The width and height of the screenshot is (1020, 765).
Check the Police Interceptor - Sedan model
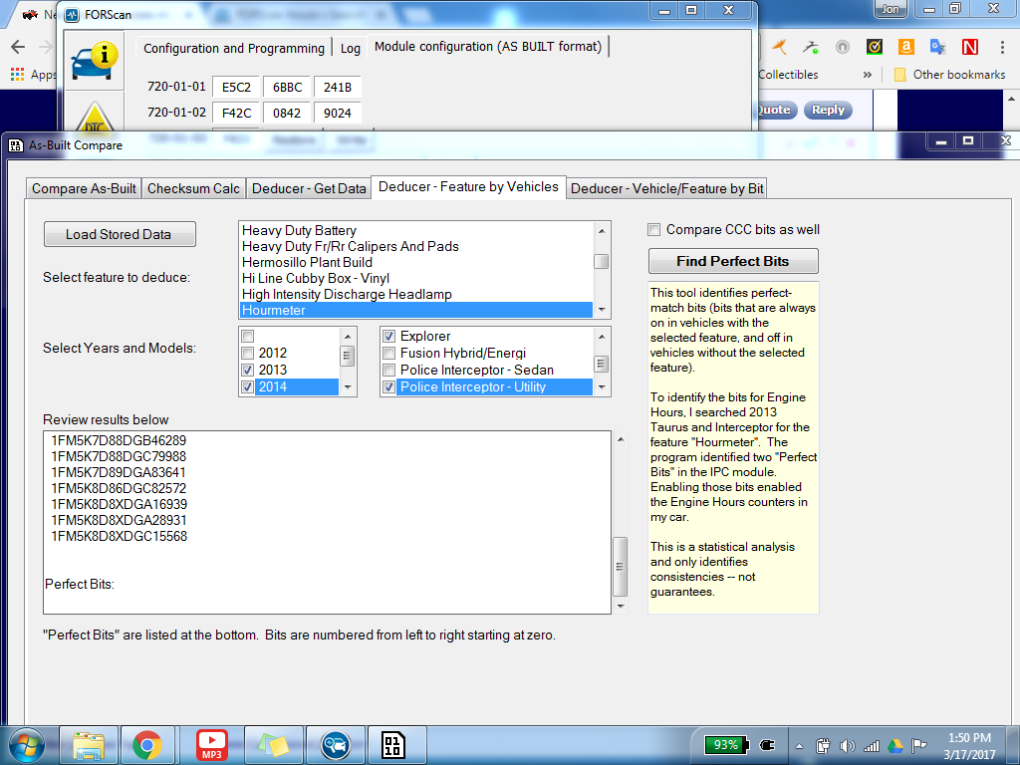pos(389,371)
